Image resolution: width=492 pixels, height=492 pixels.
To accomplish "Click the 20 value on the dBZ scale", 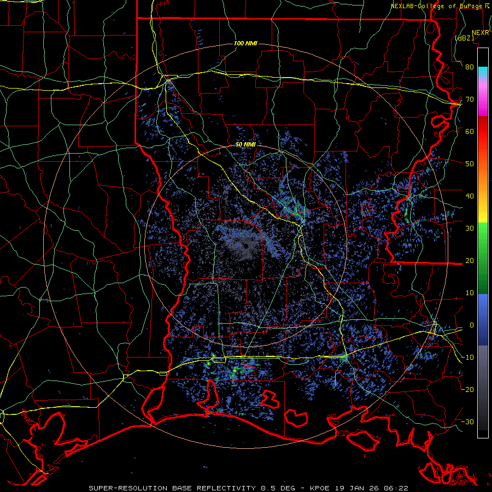I will (x=470, y=260).
